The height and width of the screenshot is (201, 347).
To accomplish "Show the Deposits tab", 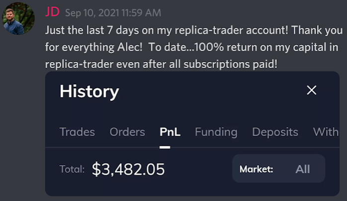I will coord(275,132).
